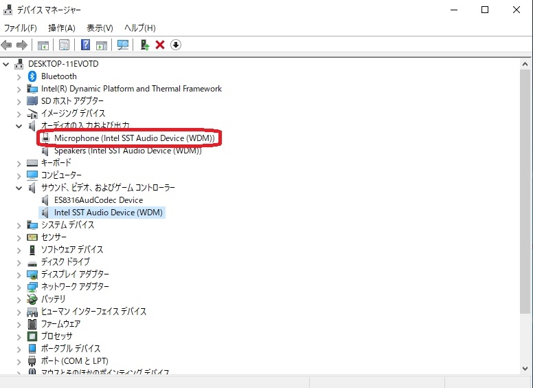This screenshot has width=533, height=388.
Task: Select the ソフトウェア デバイス label
Action: pyautogui.click(x=72, y=250)
